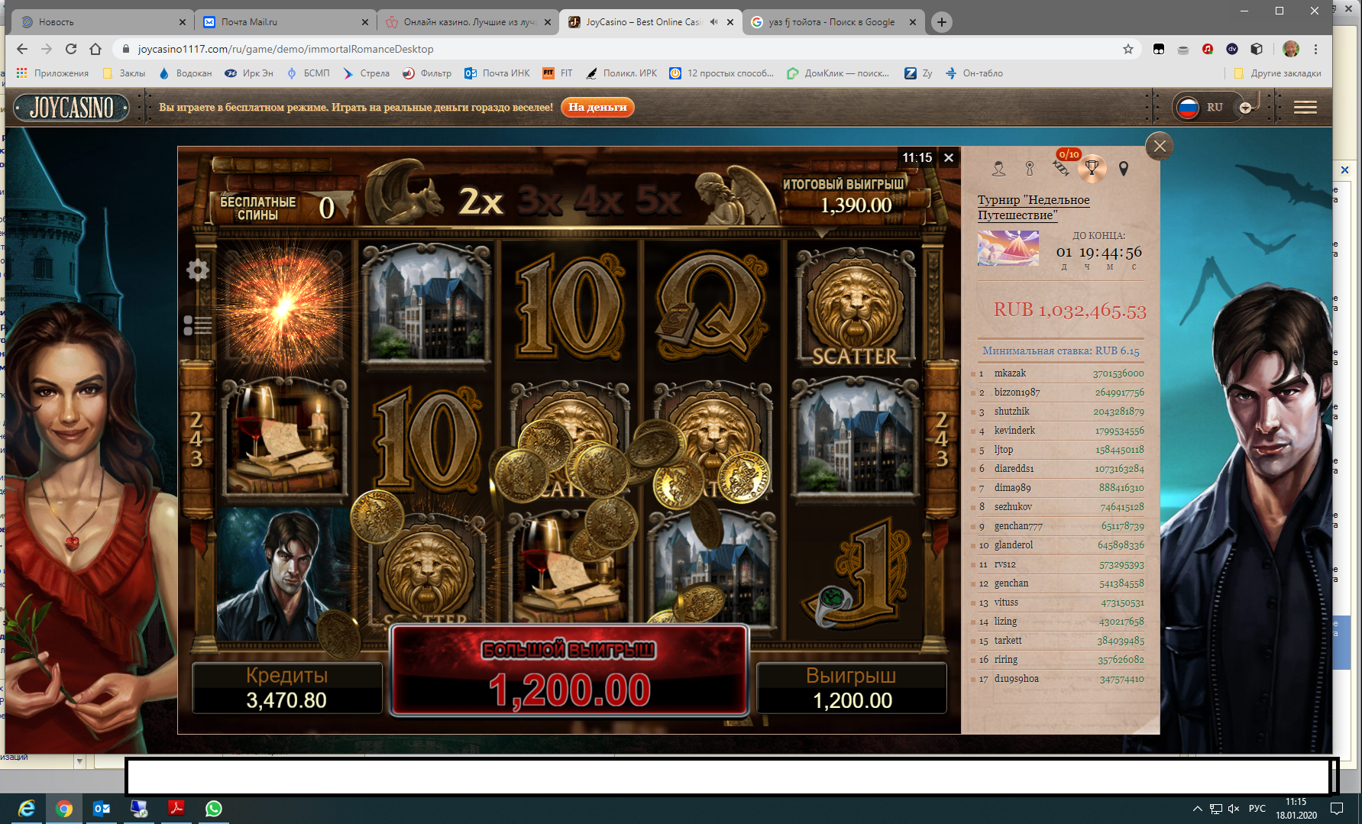Viewport: 1362px width, 824px height.
Task: Select the keyhole icon in side panel
Action: tap(1030, 169)
